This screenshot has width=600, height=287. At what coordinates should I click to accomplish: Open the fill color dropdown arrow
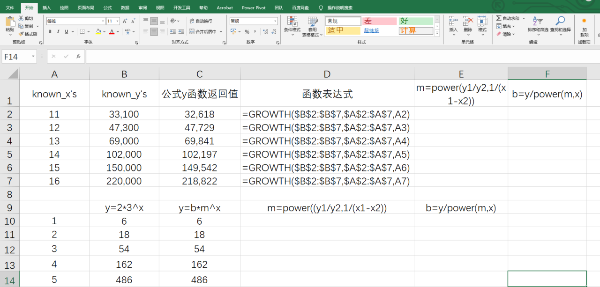point(104,32)
